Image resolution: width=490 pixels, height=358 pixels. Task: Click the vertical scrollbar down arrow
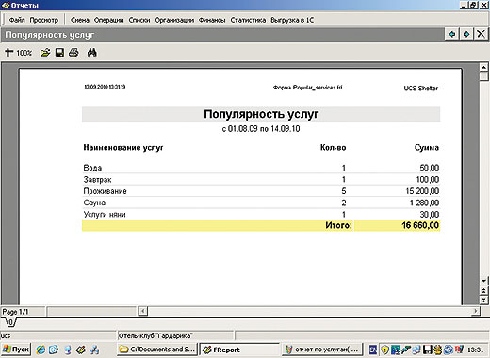tap(483, 281)
